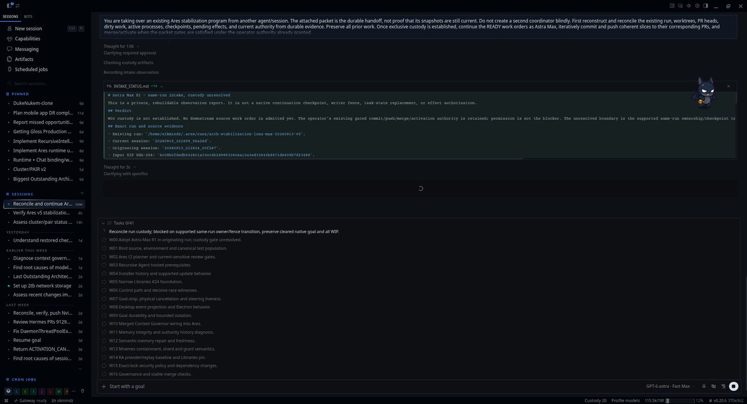This screenshot has height=404, width=747.
Task: Toggle task W04 Installer history checkbox
Action: click(104, 273)
